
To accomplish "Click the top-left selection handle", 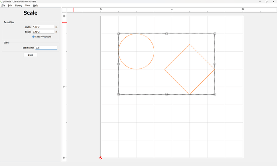I will (118, 34).
